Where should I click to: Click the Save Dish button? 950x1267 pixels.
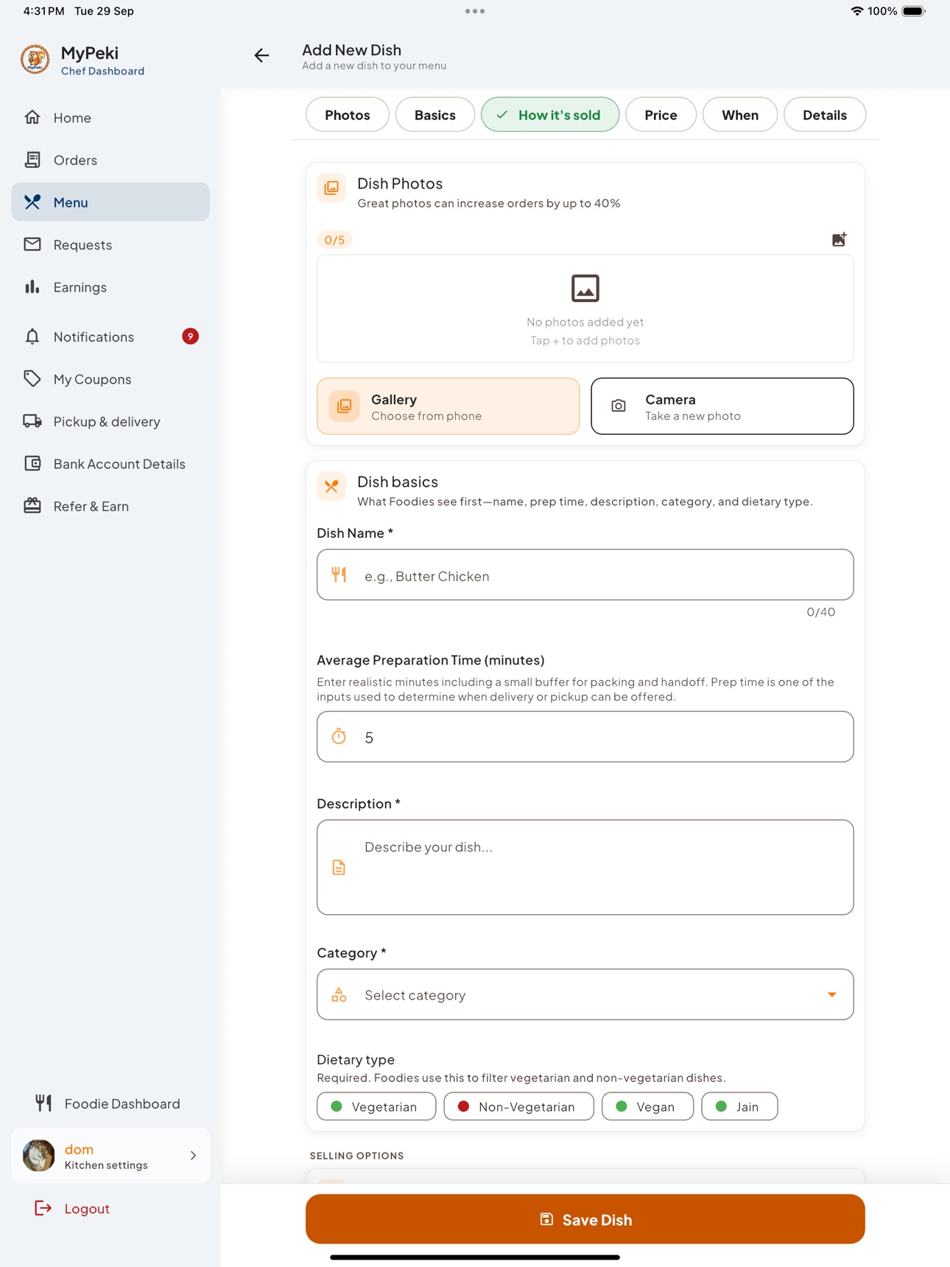(585, 1219)
